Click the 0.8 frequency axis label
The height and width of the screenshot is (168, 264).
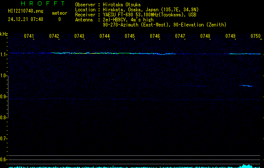(x=3, y=118)
